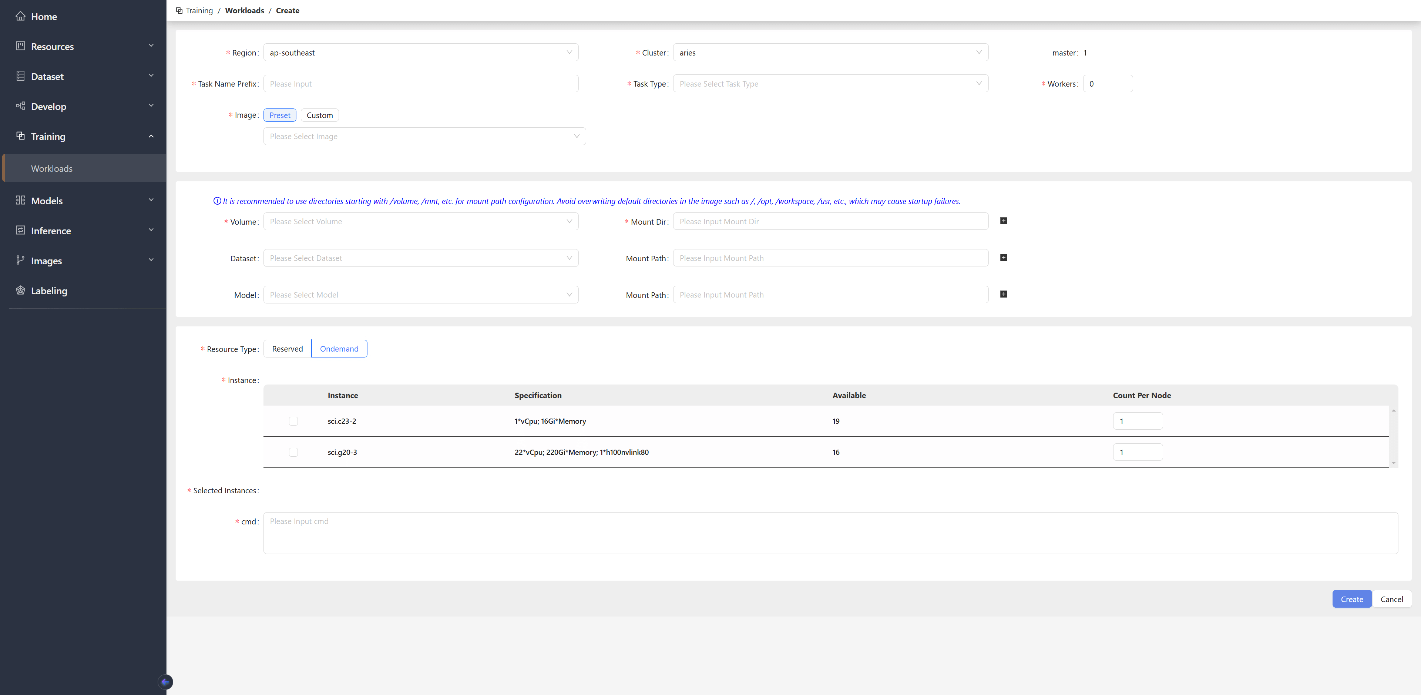Open Workloads submenu item
Viewport: 1421px width, 695px height.
coord(84,168)
